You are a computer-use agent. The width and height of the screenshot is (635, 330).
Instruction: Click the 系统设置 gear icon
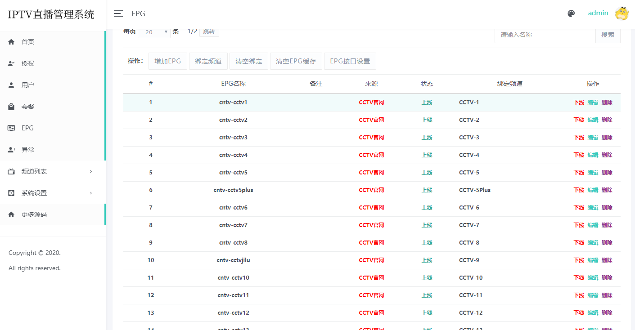[12, 193]
